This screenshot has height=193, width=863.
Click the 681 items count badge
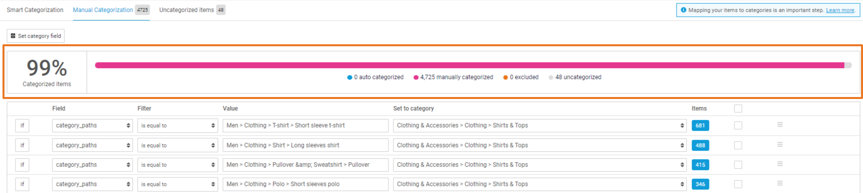coord(700,125)
